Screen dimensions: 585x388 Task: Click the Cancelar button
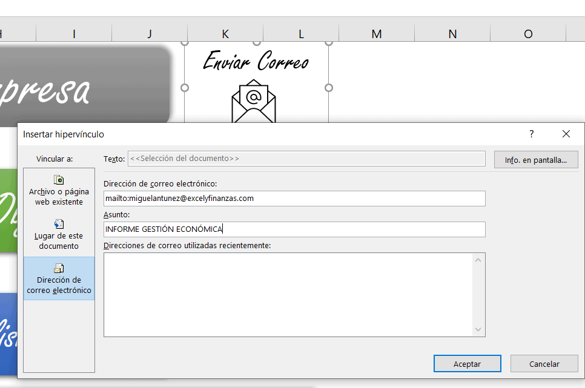544,363
